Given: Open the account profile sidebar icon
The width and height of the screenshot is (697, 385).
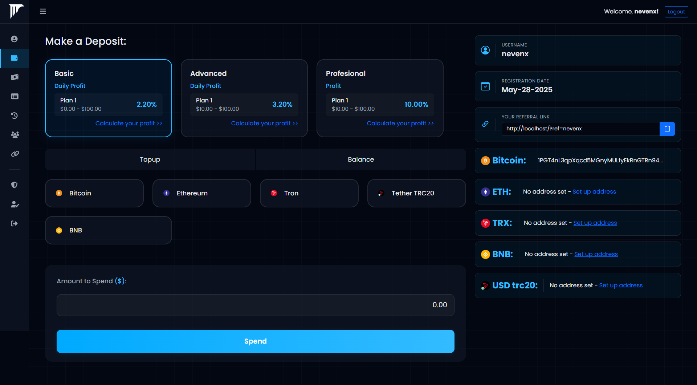Looking at the screenshot, I should 14,39.
